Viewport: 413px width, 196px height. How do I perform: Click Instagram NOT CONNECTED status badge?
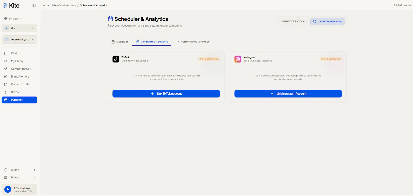point(331,59)
